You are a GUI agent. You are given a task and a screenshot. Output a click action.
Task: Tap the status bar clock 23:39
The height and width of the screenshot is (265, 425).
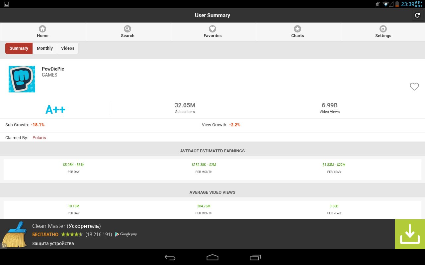coord(407,4)
